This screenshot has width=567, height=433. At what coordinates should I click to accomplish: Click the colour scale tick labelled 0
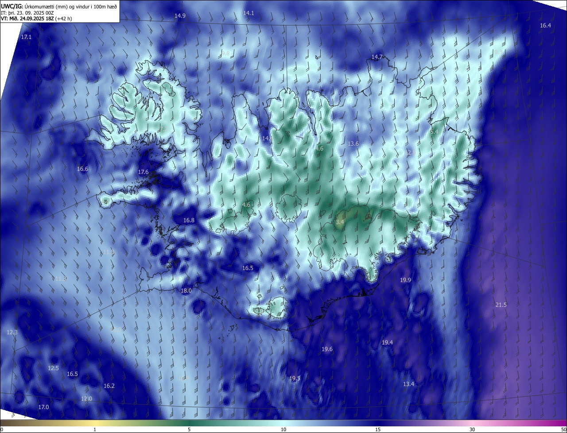point(2,429)
